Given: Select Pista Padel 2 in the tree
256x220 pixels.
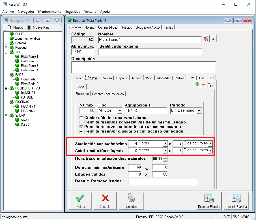Looking at the screenshot, I should (x=30, y=84).
